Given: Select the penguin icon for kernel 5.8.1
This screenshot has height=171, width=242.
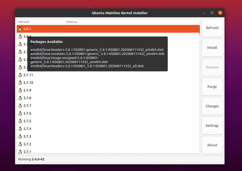Looking at the screenshot, I should point(20,29).
